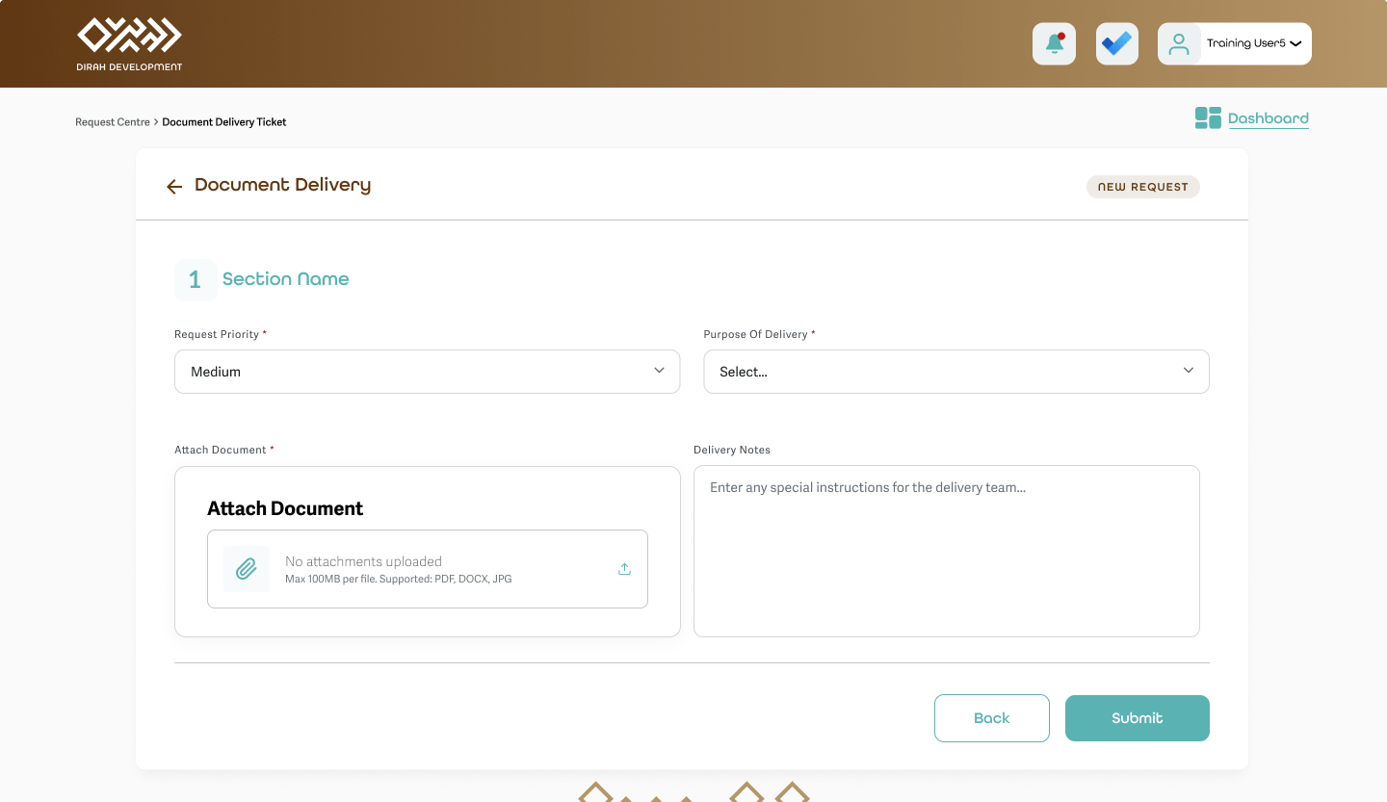1387x802 pixels.
Task: Click the Dirah Development logo
Action: [130, 44]
